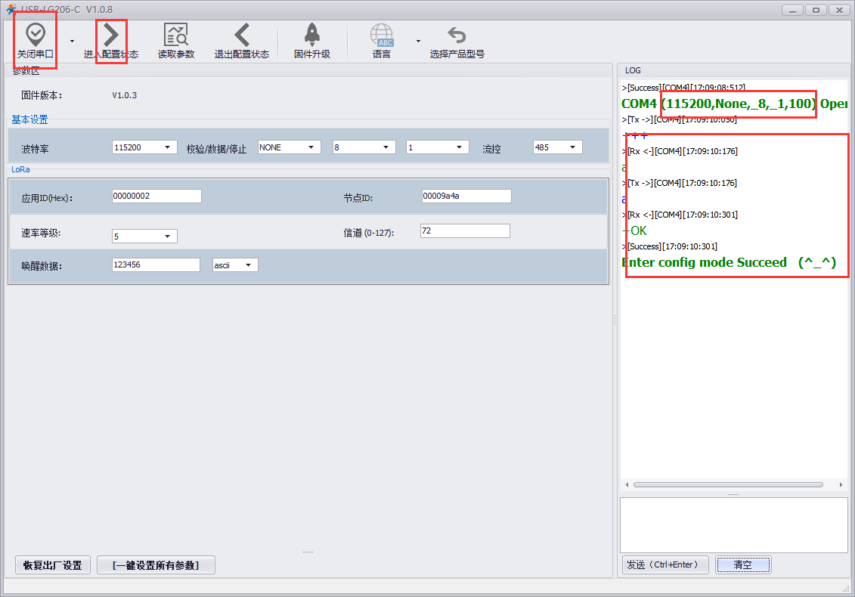Expand the arrow next to 语言
The height and width of the screenshot is (597, 855).
pos(418,41)
